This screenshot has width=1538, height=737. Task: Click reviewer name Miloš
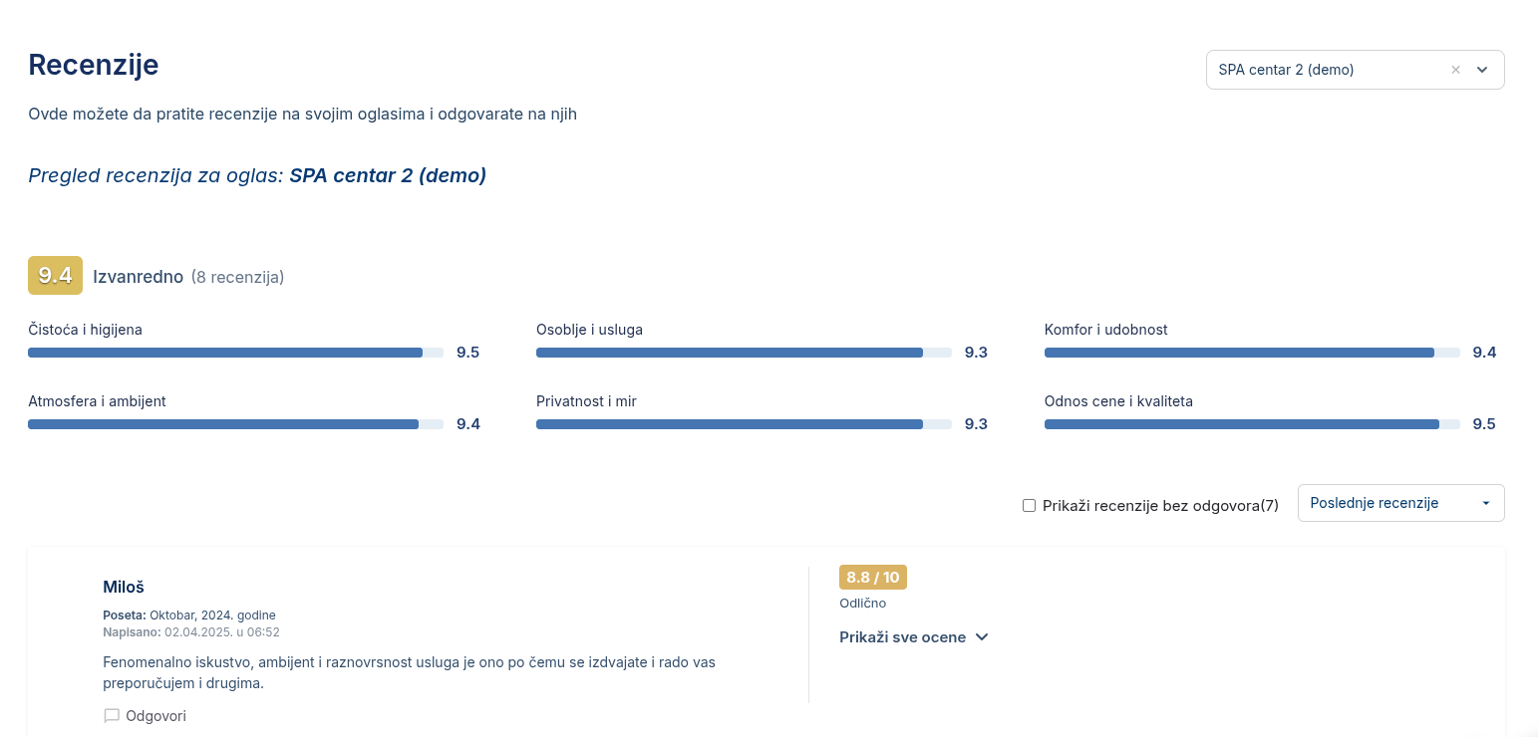pos(124,587)
